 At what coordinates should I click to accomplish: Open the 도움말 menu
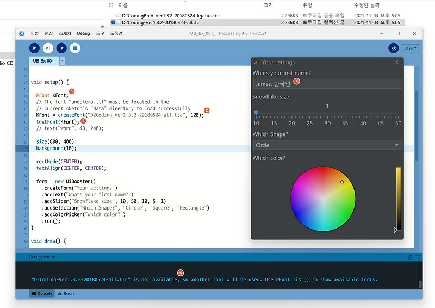pos(116,33)
